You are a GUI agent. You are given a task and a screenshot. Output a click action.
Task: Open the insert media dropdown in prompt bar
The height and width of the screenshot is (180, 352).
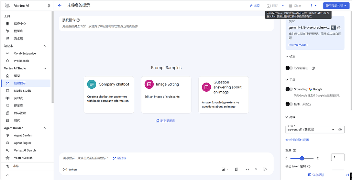(225, 169)
